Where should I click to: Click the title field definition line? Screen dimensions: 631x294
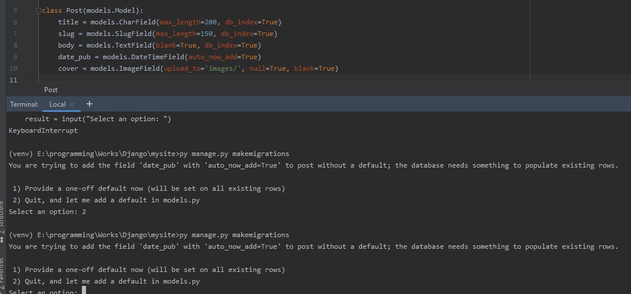coord(170,22)
